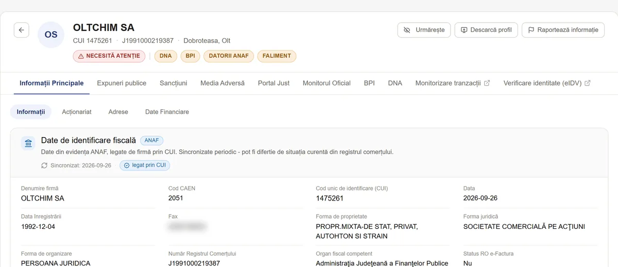Open the Sancțiuni tab
Screen dimensions: 618x267
174,83
